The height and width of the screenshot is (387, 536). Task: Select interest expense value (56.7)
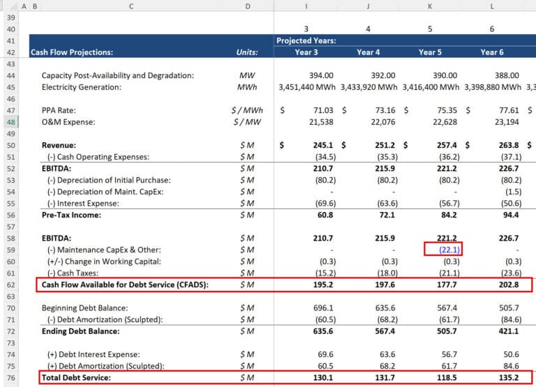pos(449,203)
